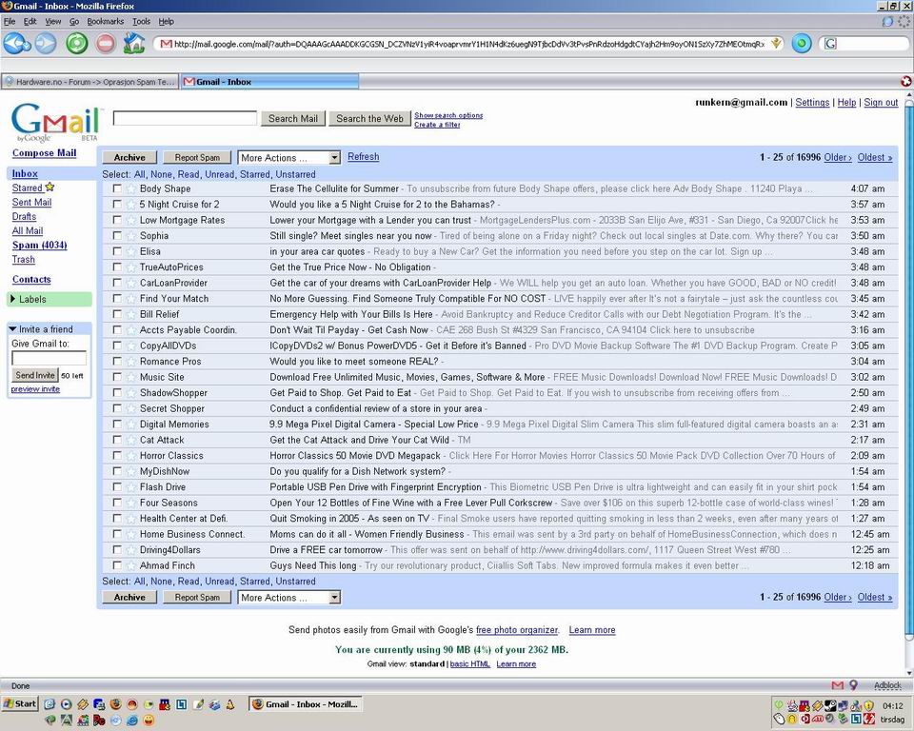Open the Settings link
This screenshot has width=914, height=731.
click(x=812, y=103)
